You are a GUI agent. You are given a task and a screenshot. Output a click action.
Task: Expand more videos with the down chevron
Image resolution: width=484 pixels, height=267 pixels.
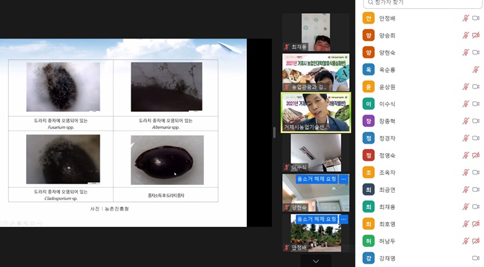(315, 261)
